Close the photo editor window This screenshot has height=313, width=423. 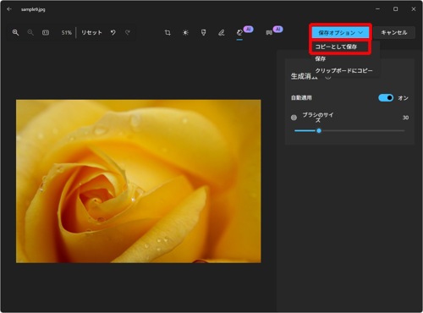tap(414, 9)
